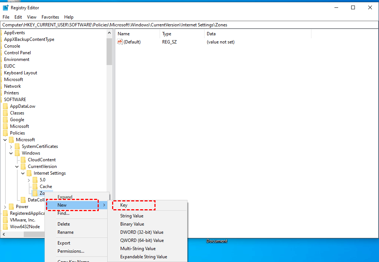The height and width of the screenshot is (262, 379).
Task: Open the File menu
Action: [6, 17]
